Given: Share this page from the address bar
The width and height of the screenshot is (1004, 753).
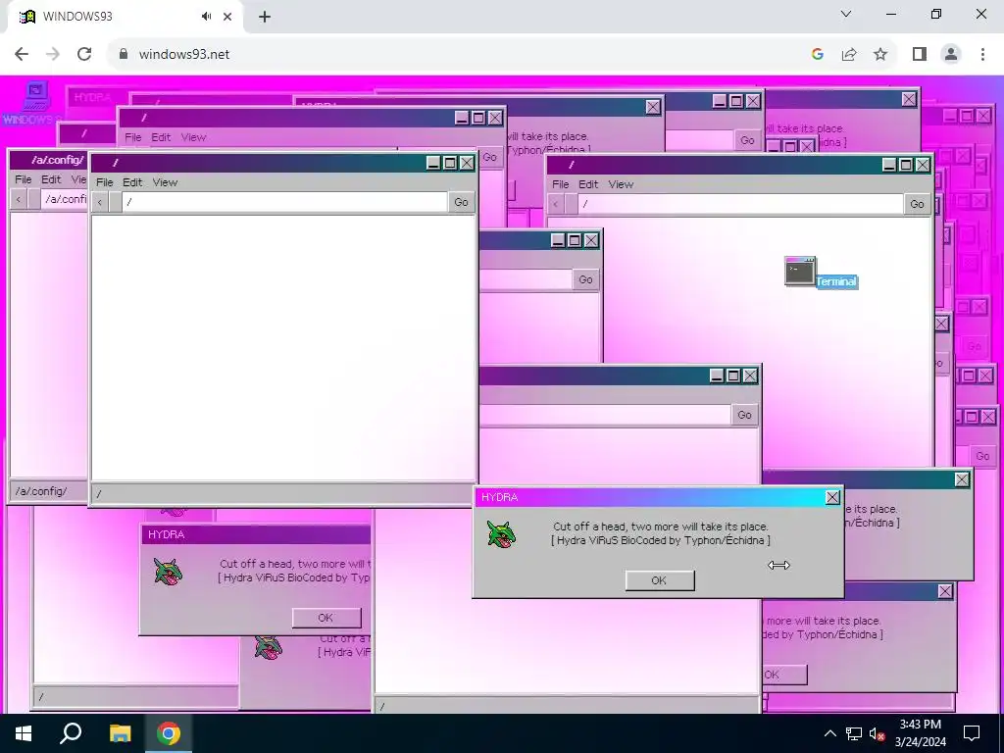Looking at the screenshot, I should pyautogui.click(x=849, y=55).
